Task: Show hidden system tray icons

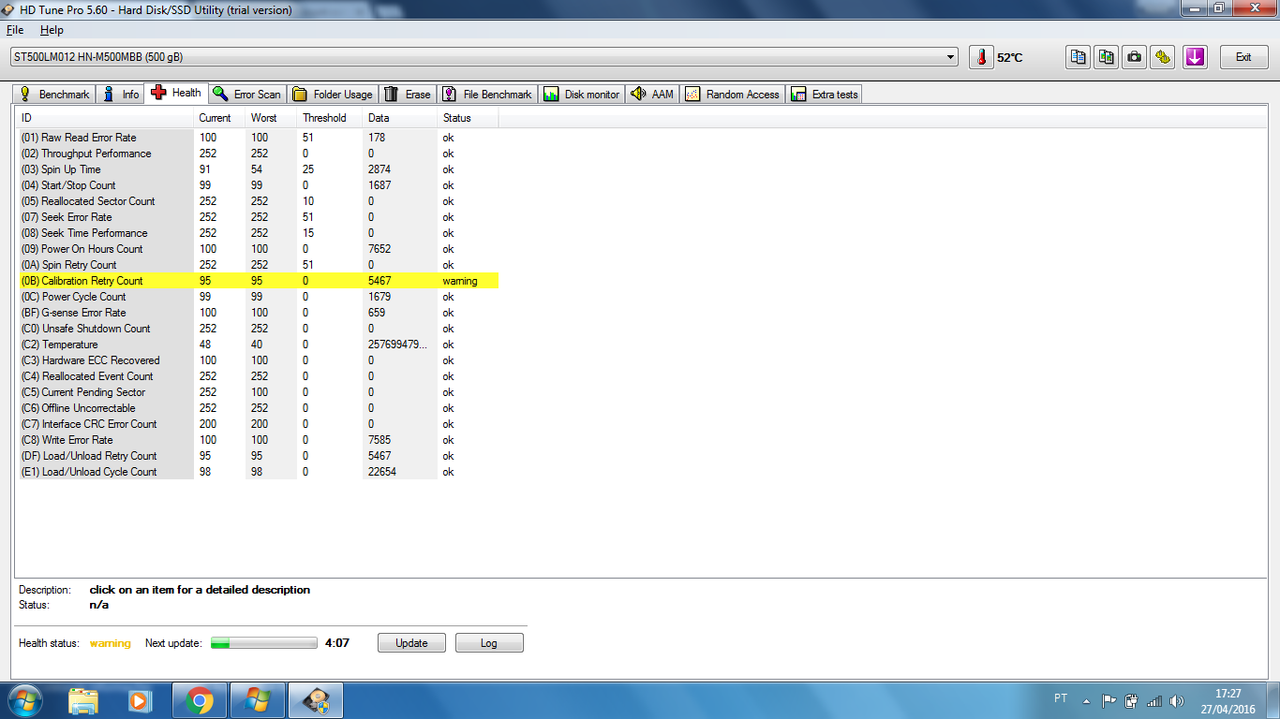Action: [x=1086, y=700]
